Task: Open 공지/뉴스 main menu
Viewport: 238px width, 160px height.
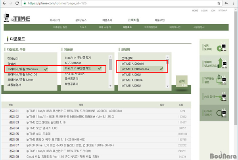Action: click(81, 20)
